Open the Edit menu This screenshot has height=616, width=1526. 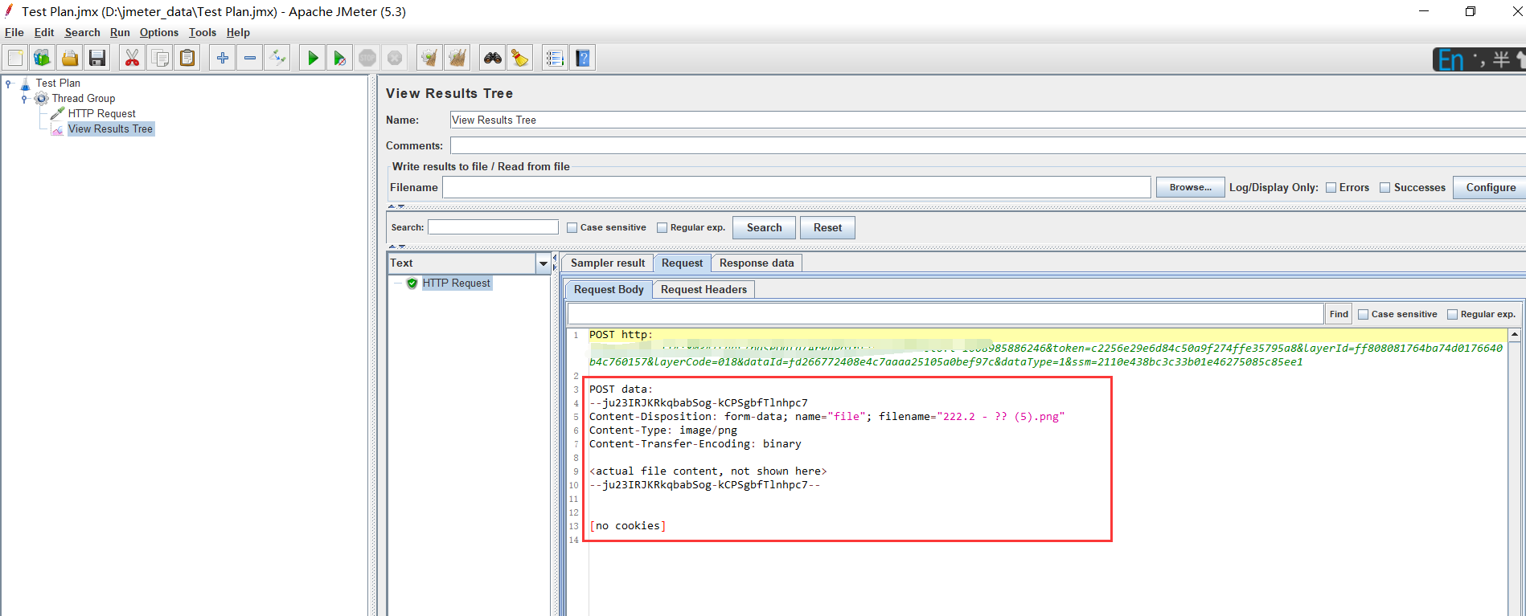(44, 32)
